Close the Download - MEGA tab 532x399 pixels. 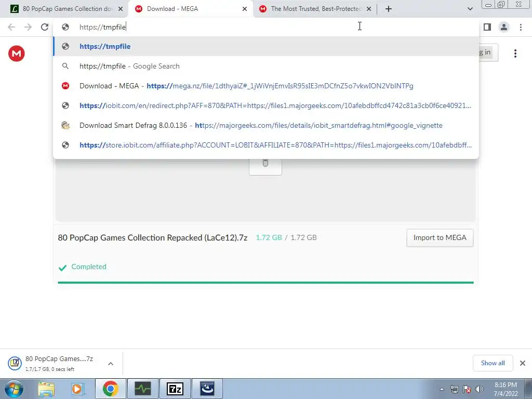pyautogui.click(x=245, y=9)
